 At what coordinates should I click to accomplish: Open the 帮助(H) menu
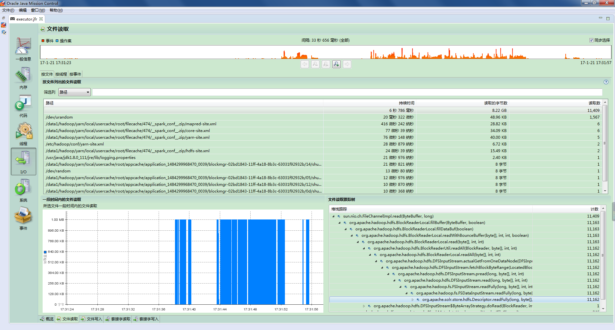56,10
